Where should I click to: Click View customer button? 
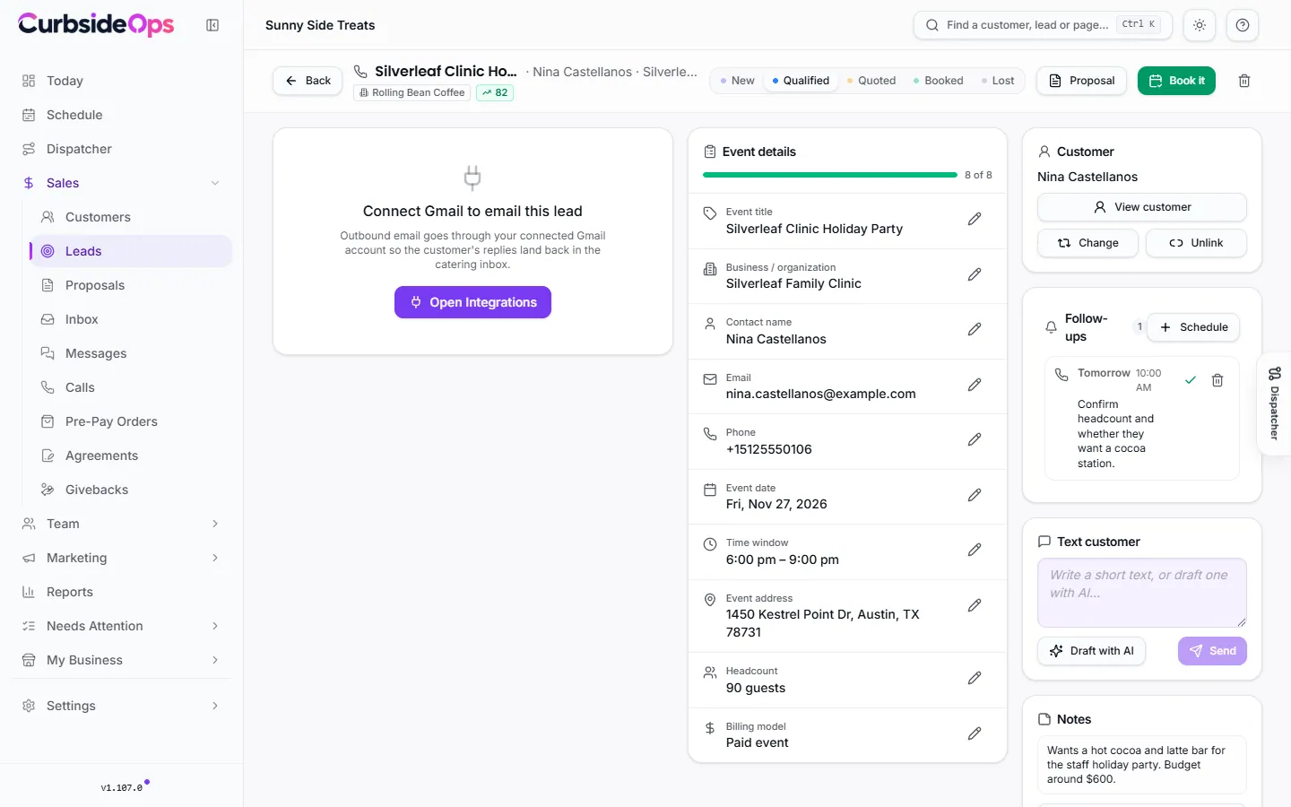(x=1142, y=207)
